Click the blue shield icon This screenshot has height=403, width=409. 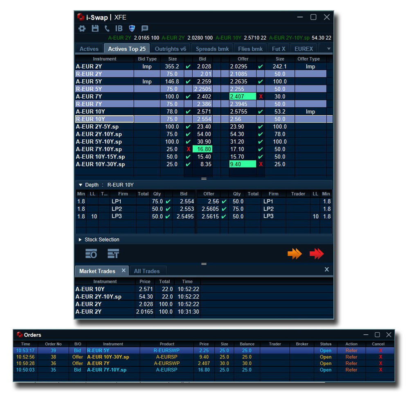click(132, 29)
